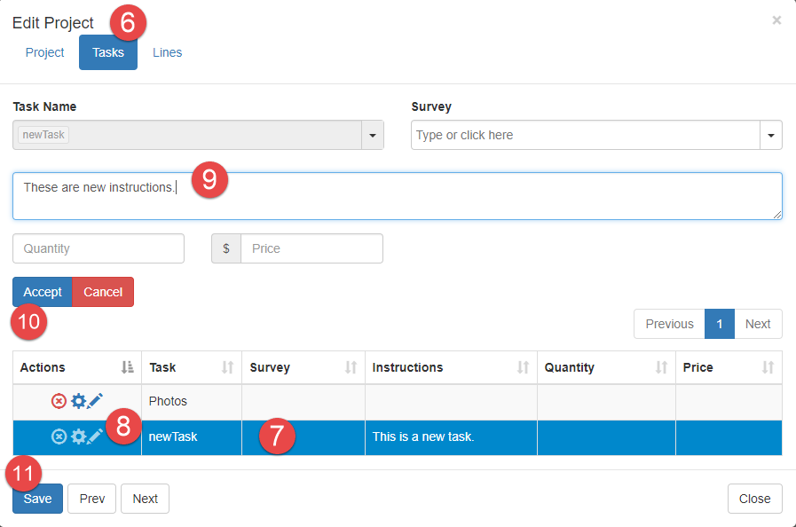Expand the Task Name dropdown arrow

click(373, 136)
